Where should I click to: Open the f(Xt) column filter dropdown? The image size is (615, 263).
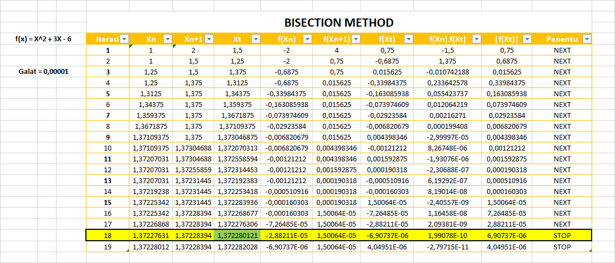[x=407, y=39]
